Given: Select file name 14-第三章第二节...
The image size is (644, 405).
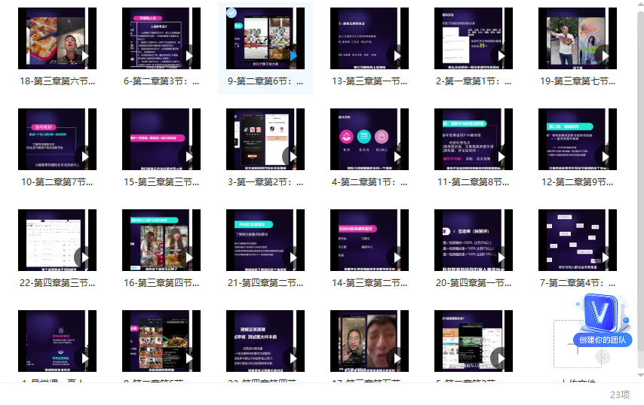Looking at the screenshot, I should 370,283.
